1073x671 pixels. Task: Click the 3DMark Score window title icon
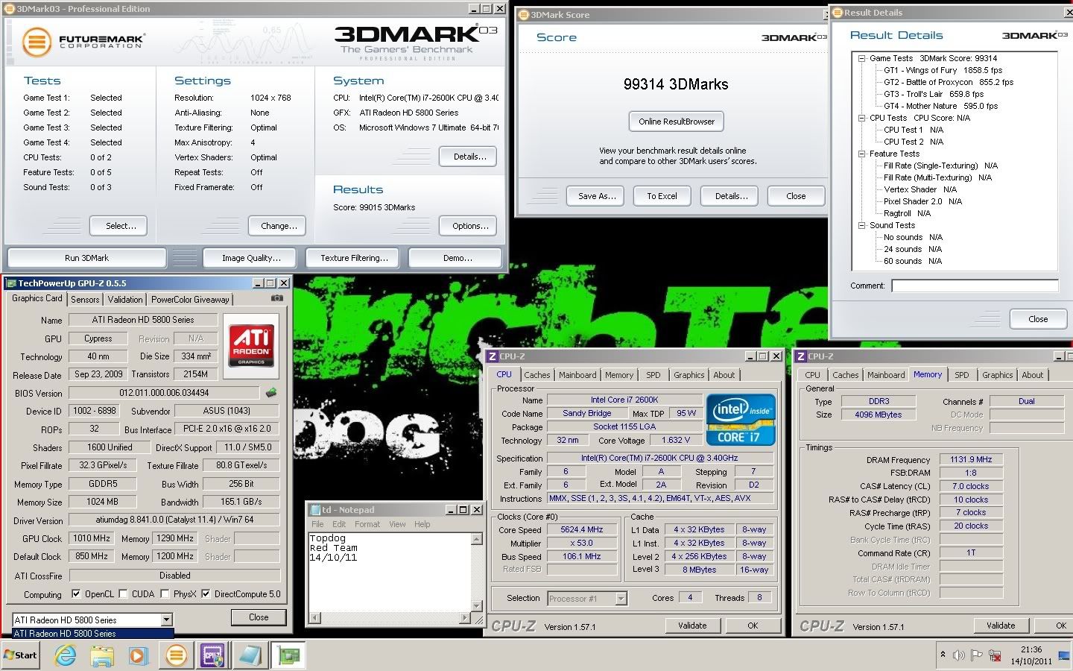[524, 15]
